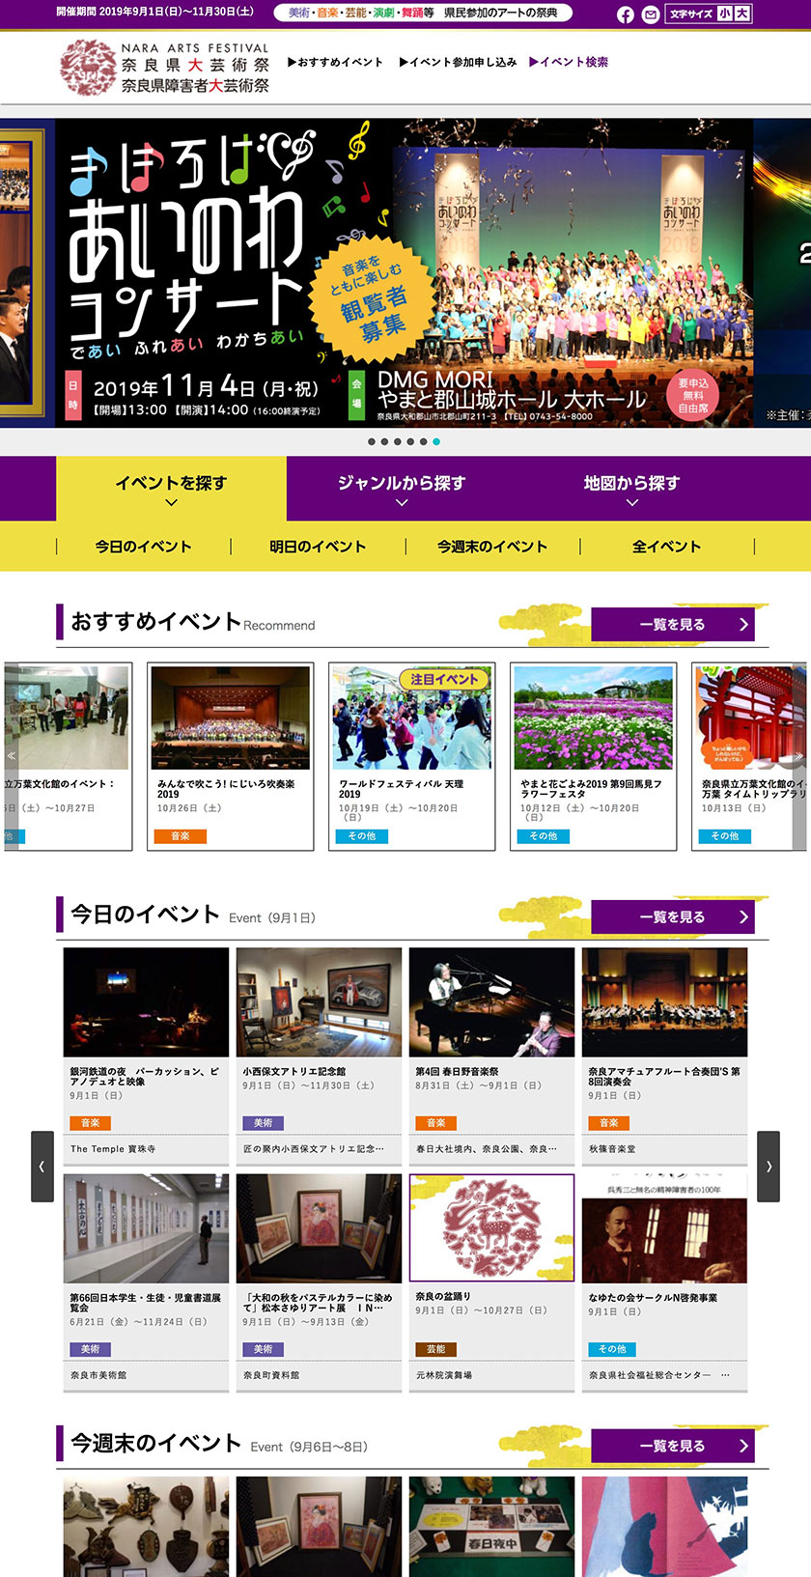Click the 音楽 tag on みんなで吹こう card
811x1577 pixels.
coord(181,836)
